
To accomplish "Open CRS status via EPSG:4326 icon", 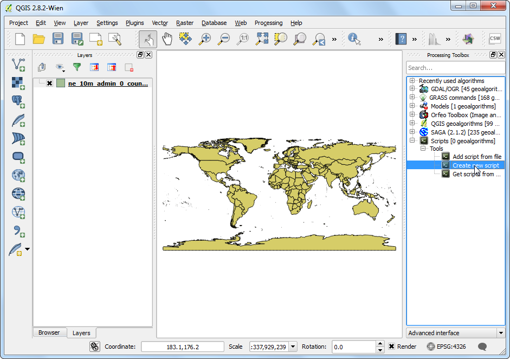I will (431, 347).
